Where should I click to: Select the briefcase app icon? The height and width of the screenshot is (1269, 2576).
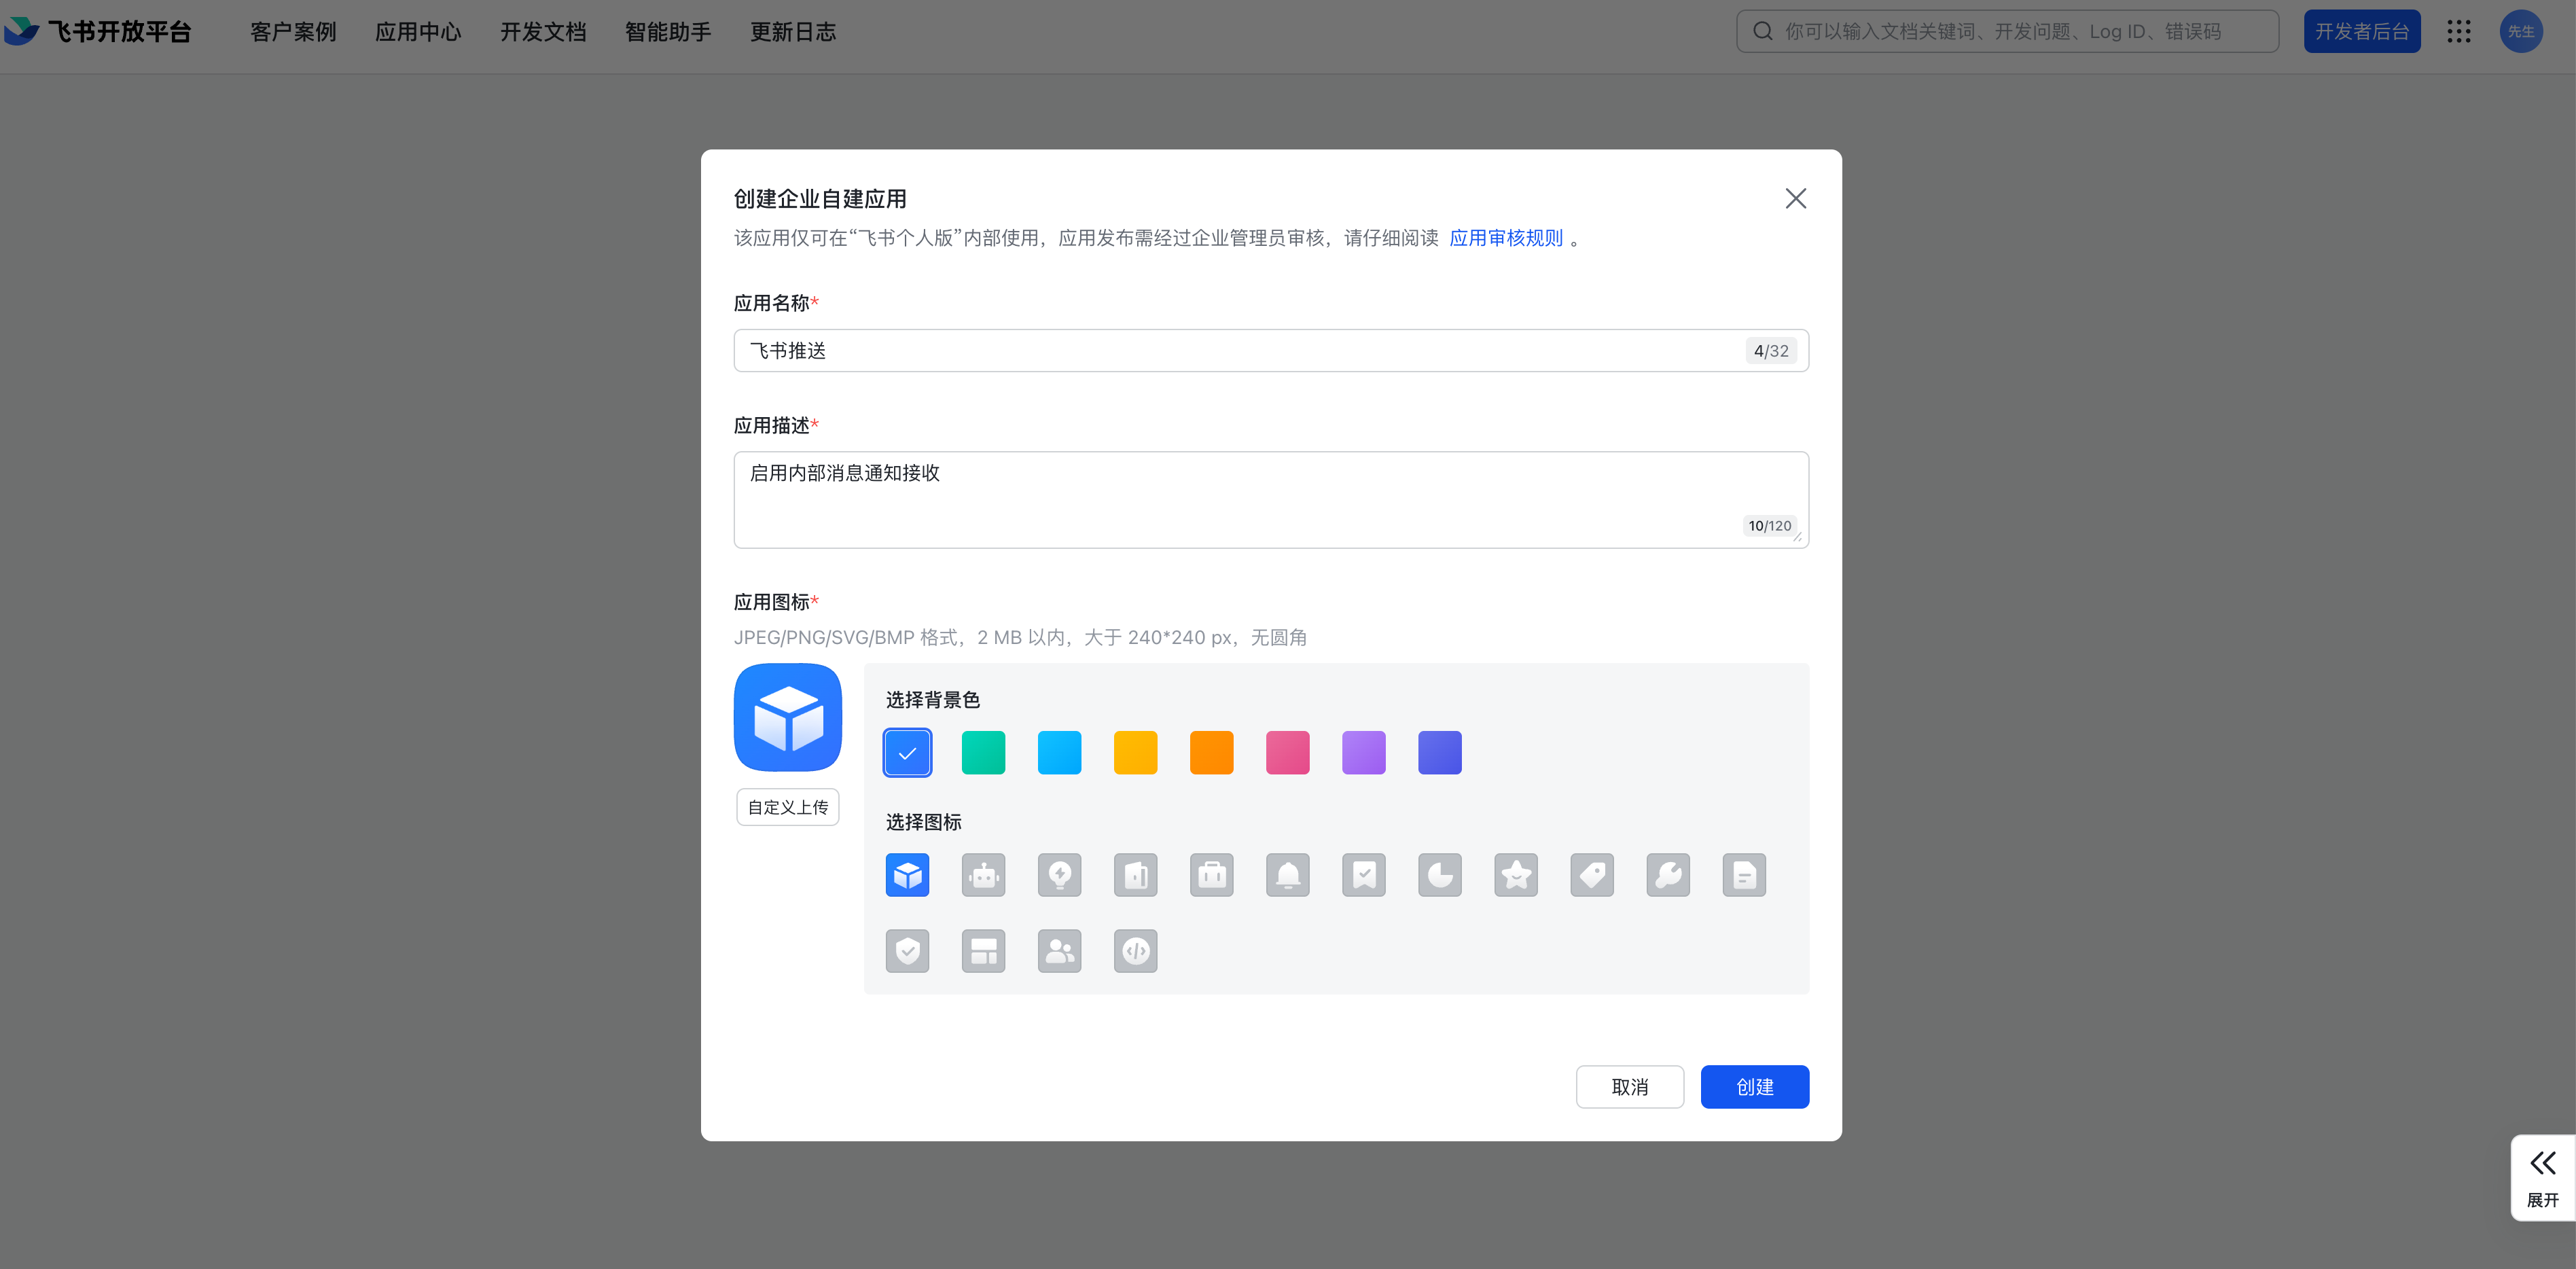click(x=1211, y=875)
